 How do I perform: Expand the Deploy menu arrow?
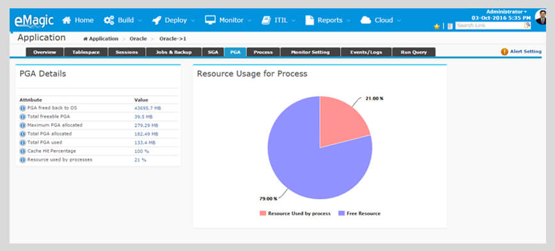[x=193, y=20]
